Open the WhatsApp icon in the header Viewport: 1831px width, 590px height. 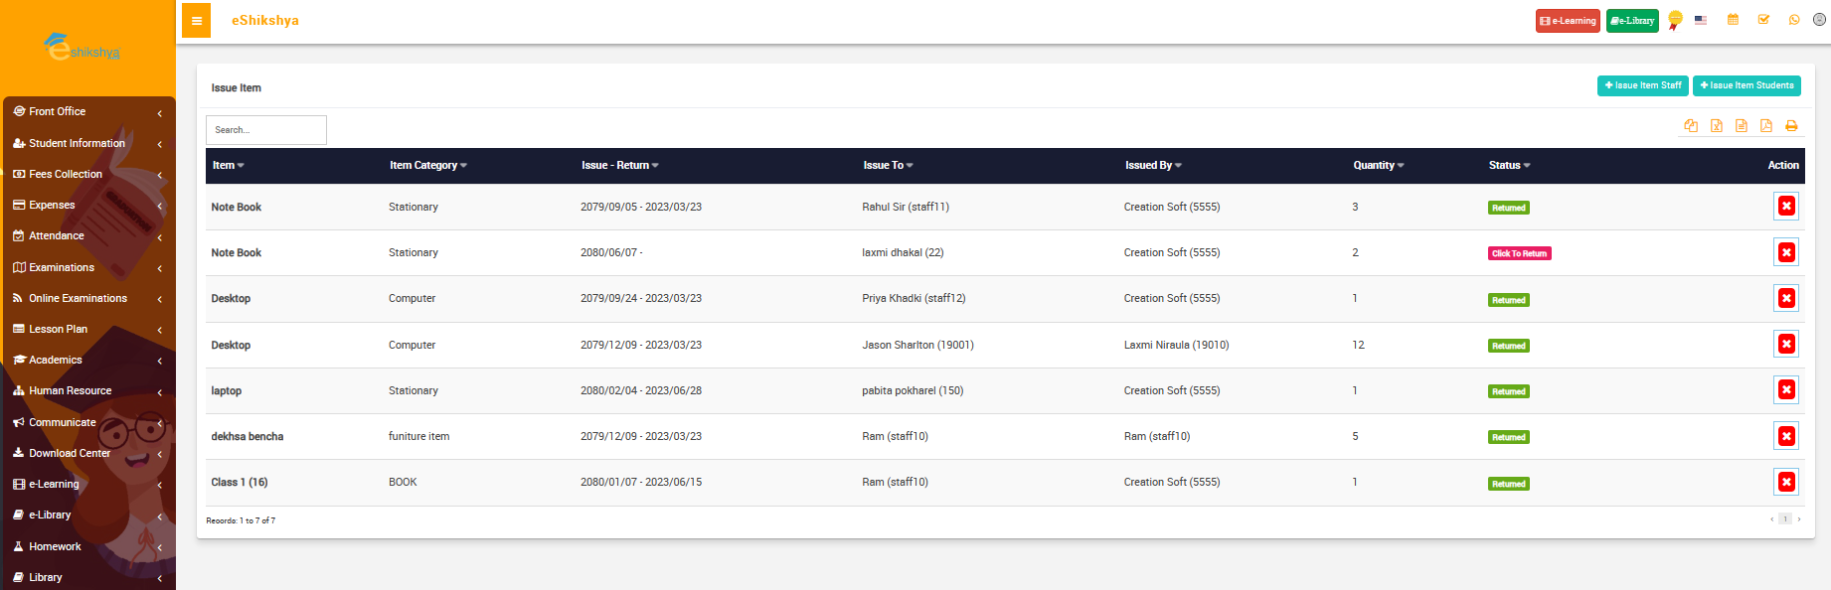tap(1794, 20)
